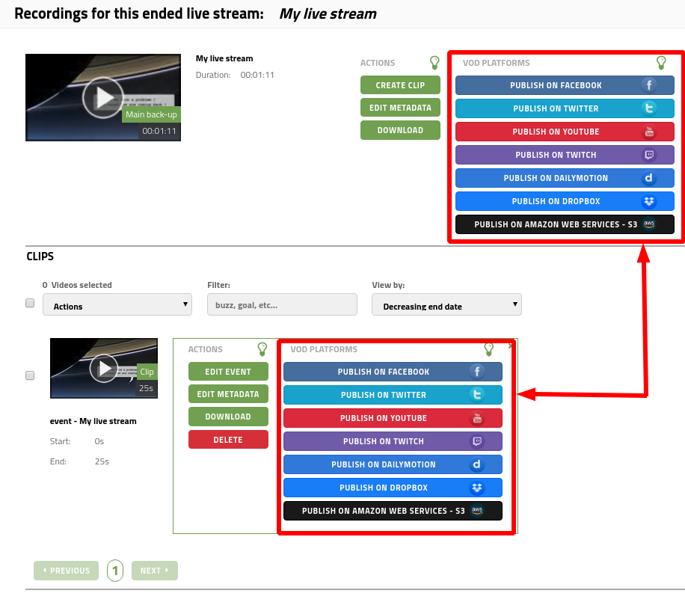Open the View by 'Decreasing end date' dropdown
The height and width of the screenshot is (611, 685).
(446, 304)
